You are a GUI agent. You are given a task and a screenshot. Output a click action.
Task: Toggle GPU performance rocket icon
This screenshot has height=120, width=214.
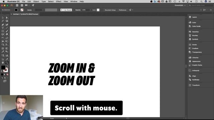(33, 5)
